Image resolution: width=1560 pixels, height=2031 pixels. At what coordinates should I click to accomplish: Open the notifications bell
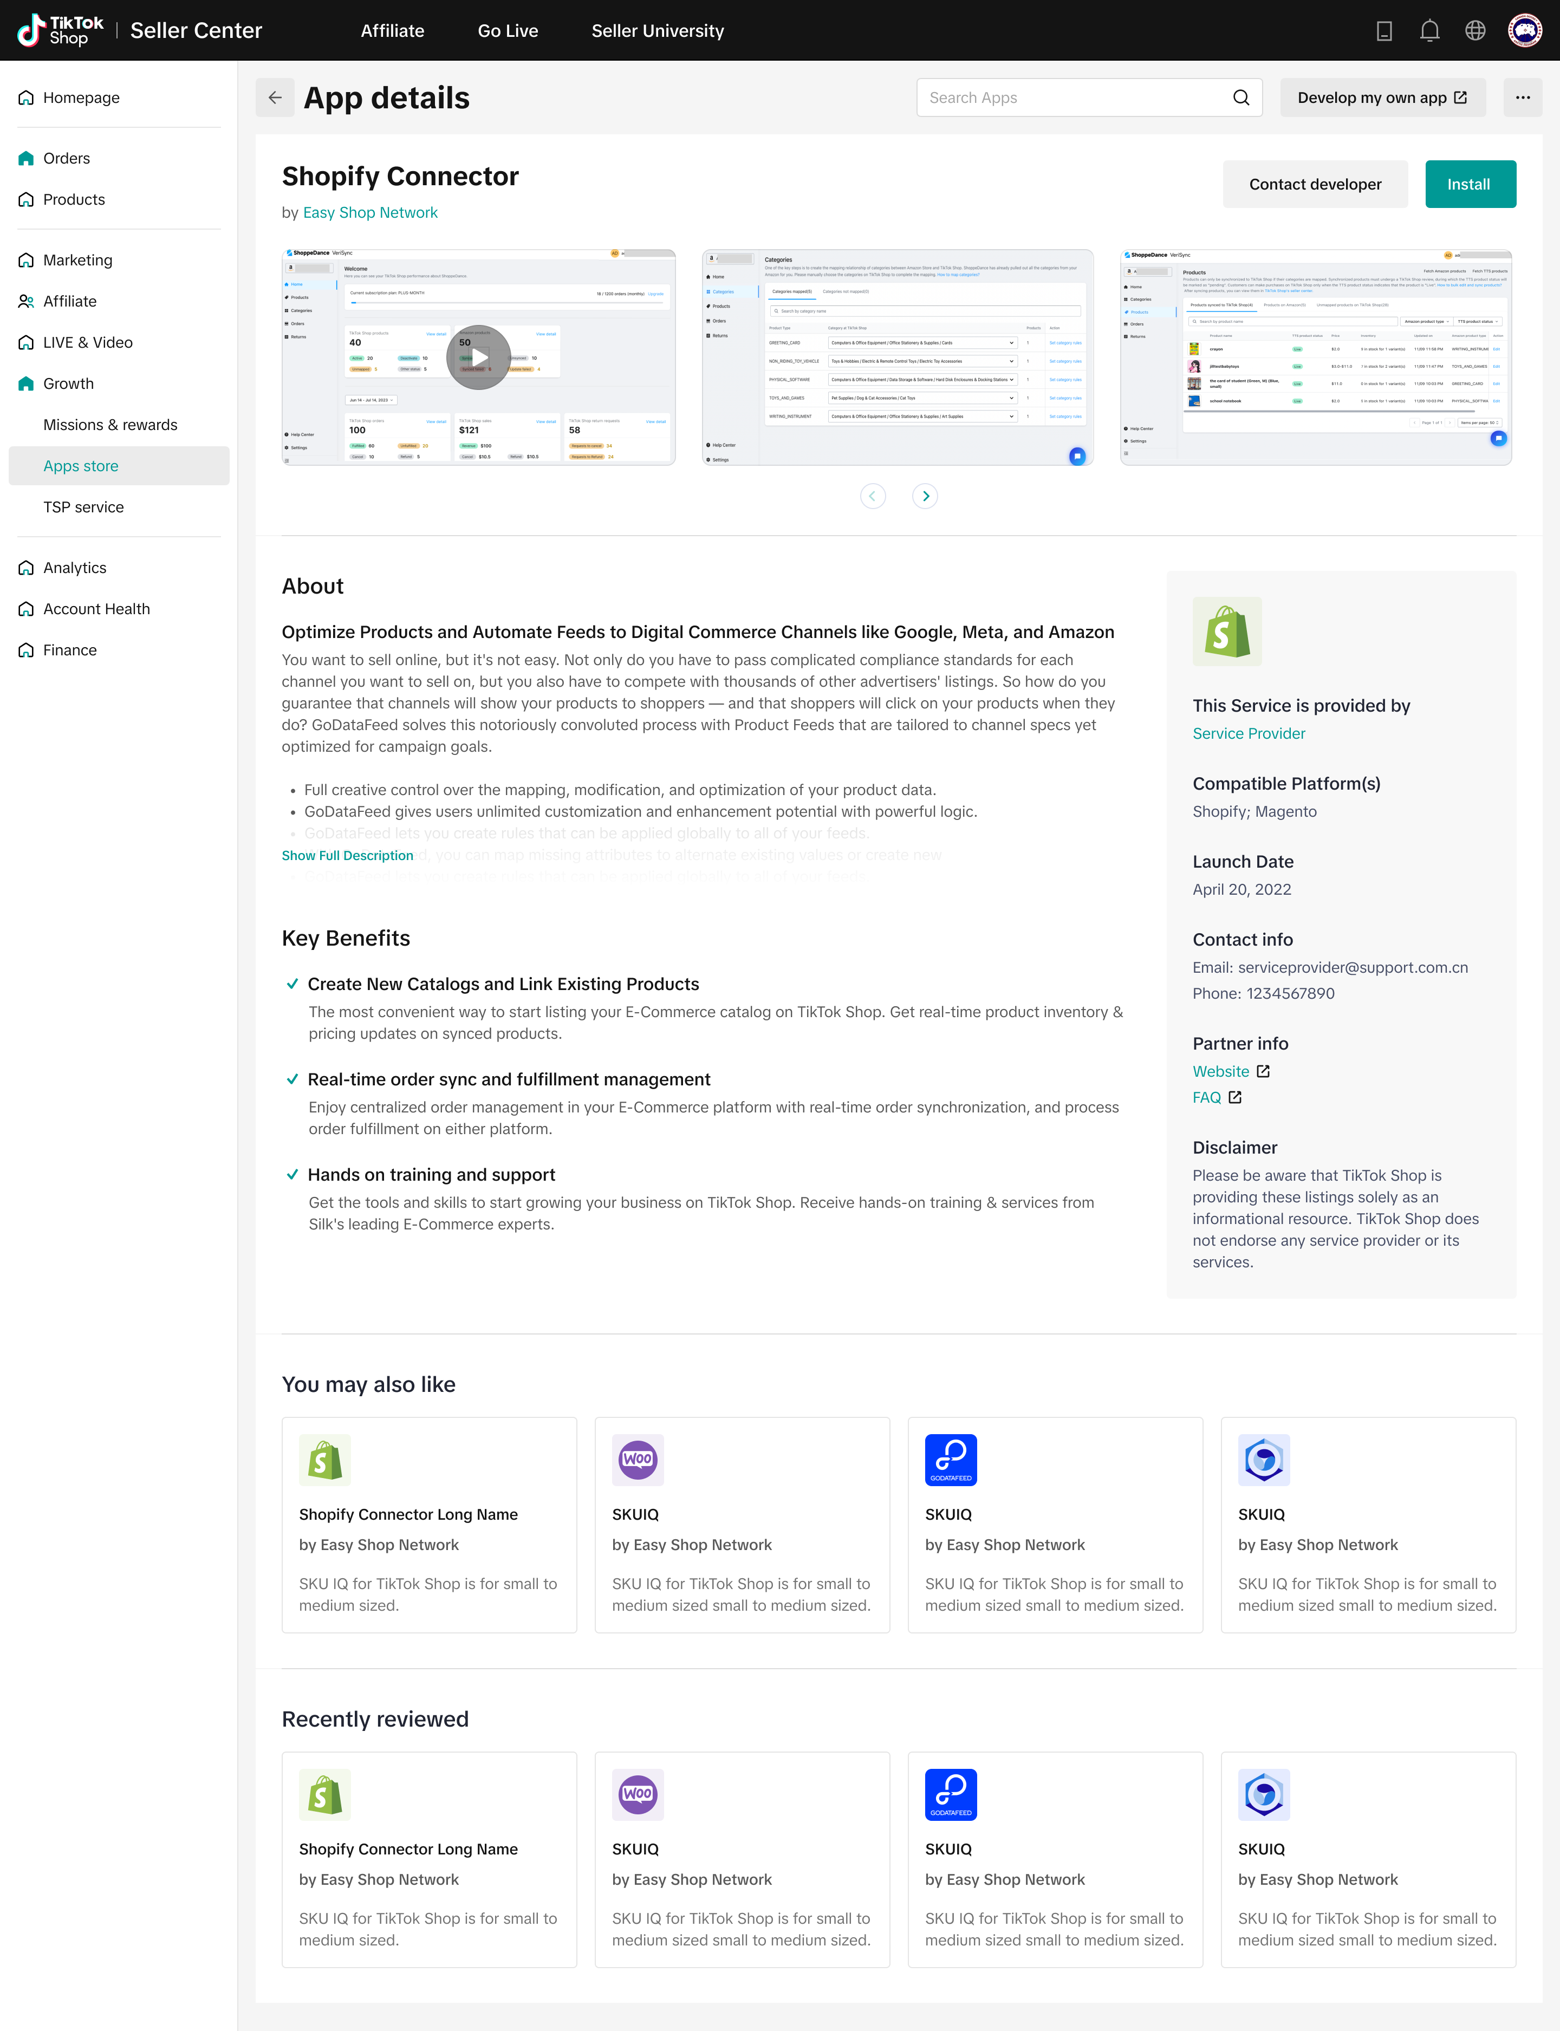(x=1429, y=31)
